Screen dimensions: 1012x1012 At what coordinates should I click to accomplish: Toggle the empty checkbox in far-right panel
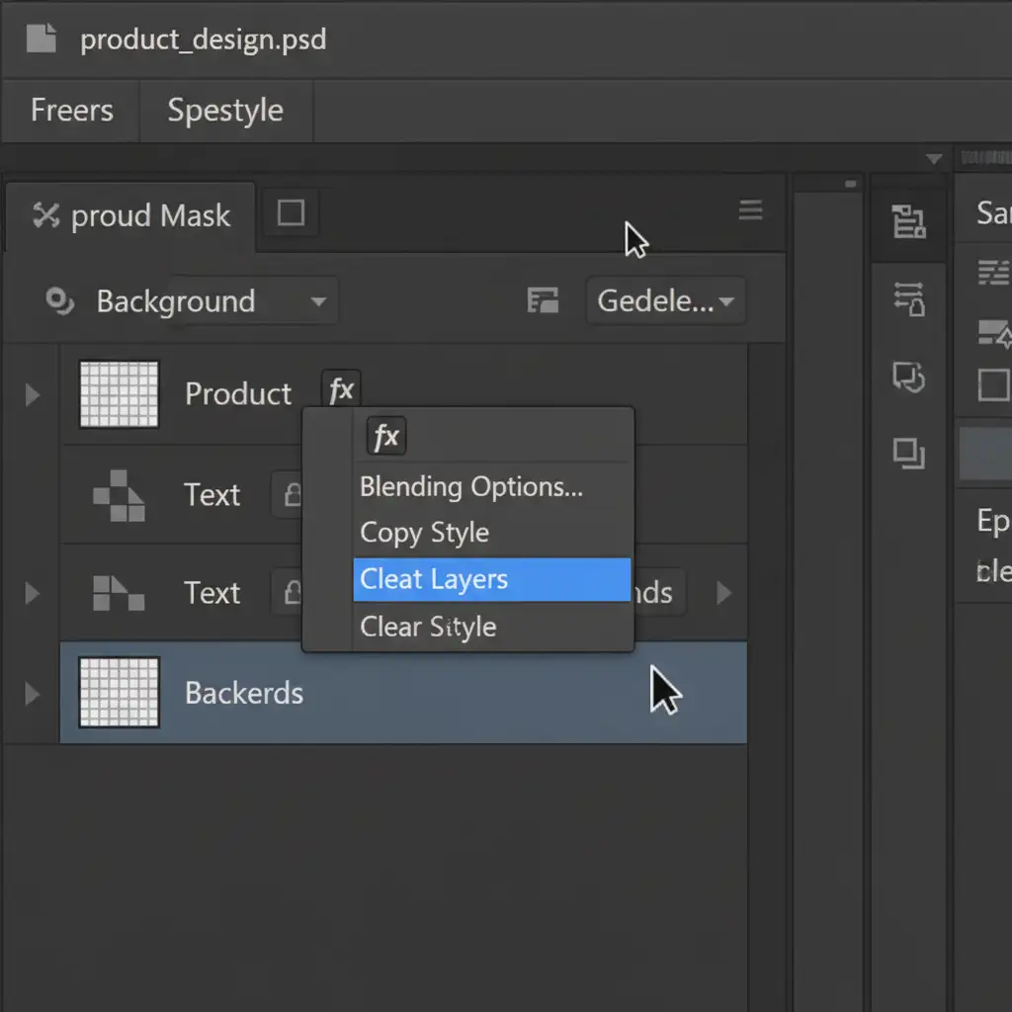coord(992,384)
